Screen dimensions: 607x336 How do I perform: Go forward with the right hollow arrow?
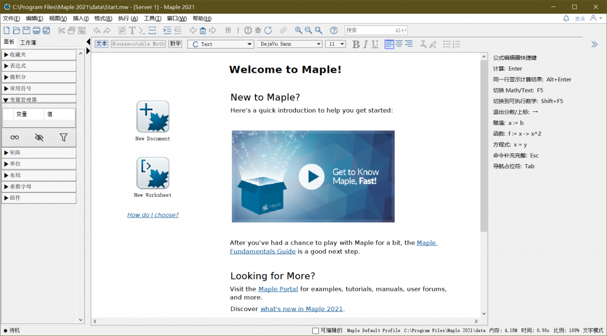[x=213, y=30]
